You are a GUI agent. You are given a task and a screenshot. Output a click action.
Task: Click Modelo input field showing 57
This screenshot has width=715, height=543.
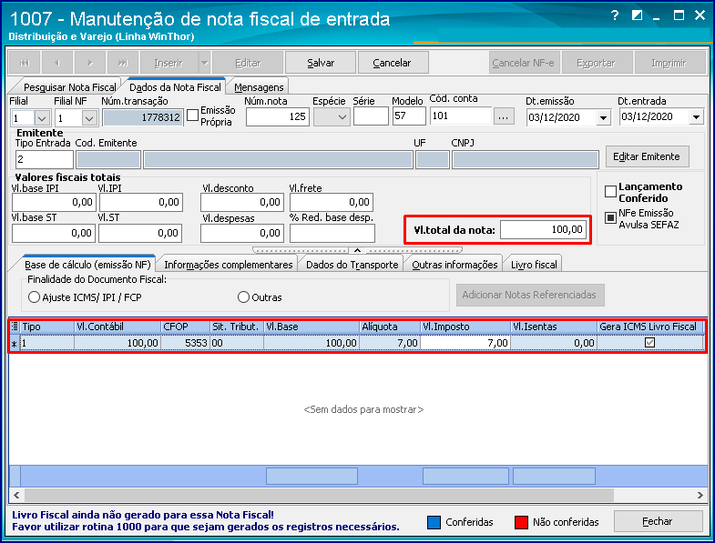point(409,116)
